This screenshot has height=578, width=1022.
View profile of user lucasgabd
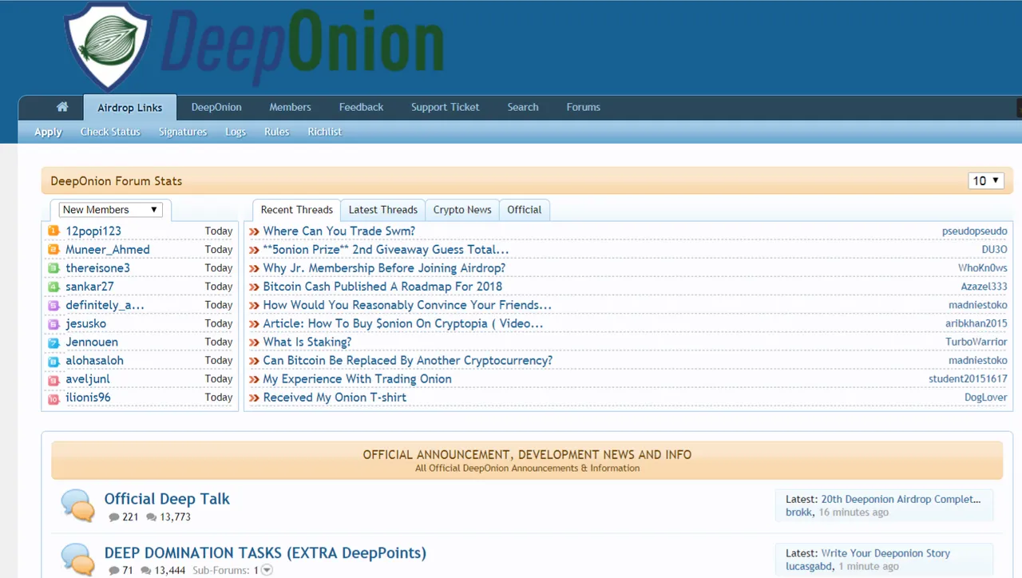(809, 566)
